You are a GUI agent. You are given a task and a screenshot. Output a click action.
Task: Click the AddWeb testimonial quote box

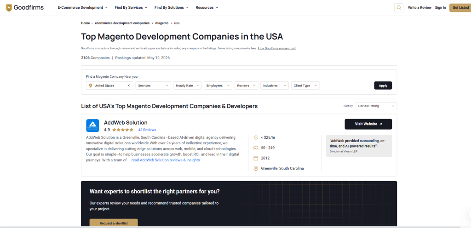[x=359, y=146]
